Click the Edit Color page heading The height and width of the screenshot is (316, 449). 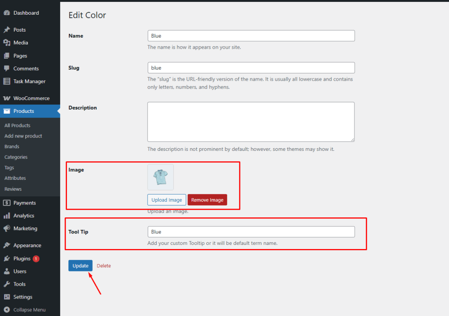coord(87,15)
